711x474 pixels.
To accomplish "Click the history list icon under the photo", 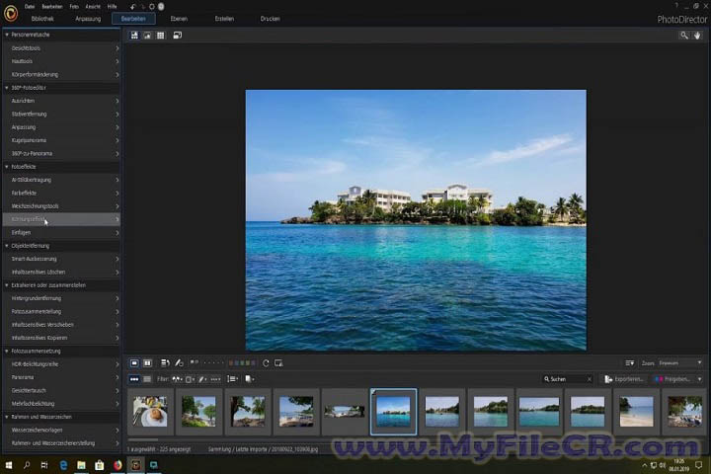I will (165, 362).
